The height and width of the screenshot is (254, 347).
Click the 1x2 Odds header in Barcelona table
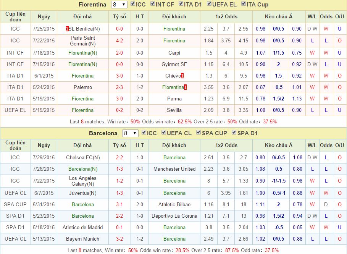(x=226, y=145)
